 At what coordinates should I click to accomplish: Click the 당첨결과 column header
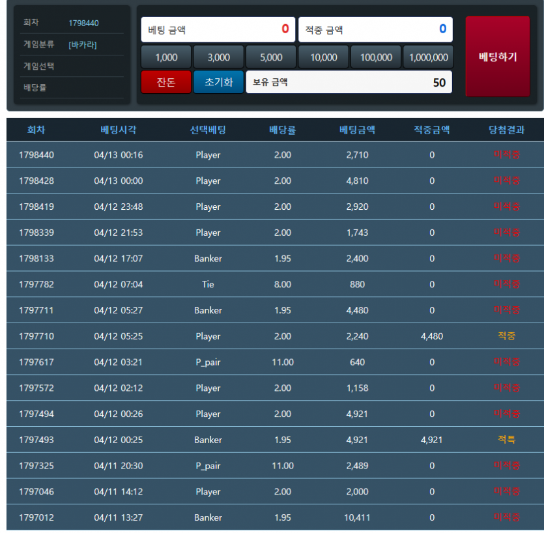coord(506,130)
